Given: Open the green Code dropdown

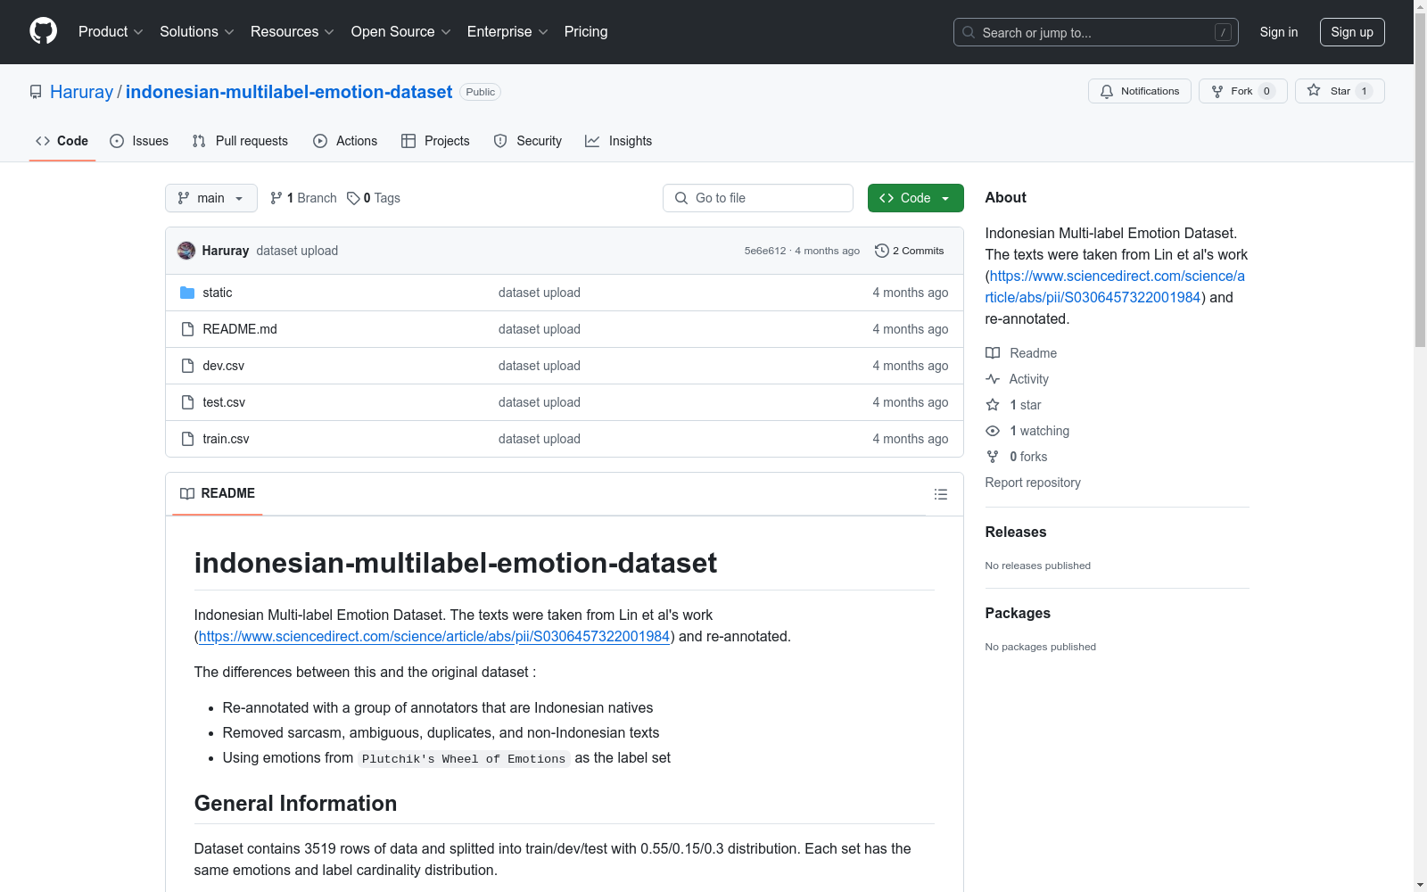Looking at the screenshot, I should 915,198.
